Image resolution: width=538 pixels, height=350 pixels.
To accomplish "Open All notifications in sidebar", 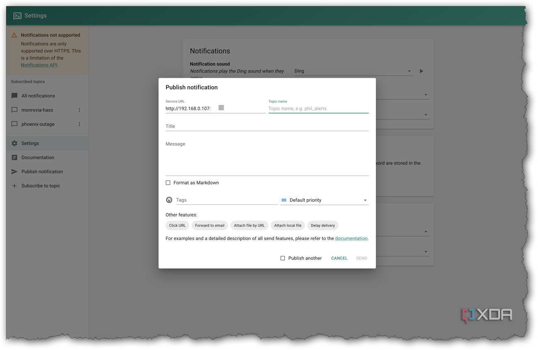I will (x=47, y=96).
